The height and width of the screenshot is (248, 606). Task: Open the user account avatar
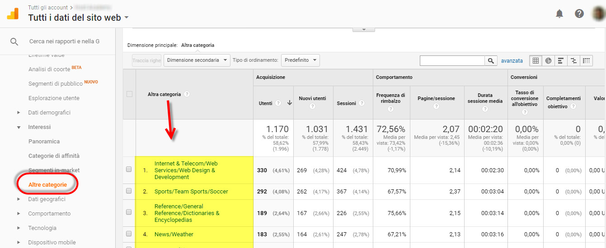(x=599, y=13)
